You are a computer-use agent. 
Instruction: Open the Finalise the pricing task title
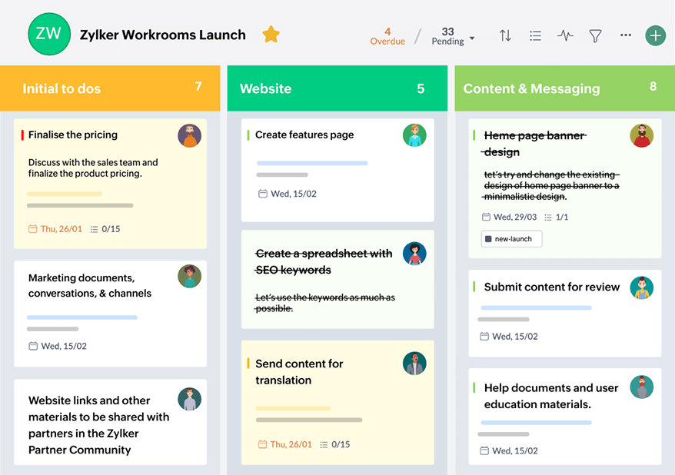click(x=73, y=135)
